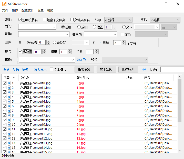The height and width of the screenshot is (159, 184).
Task: Uncheck the checkbox for file row 12
Action: [x=5, y=134]
